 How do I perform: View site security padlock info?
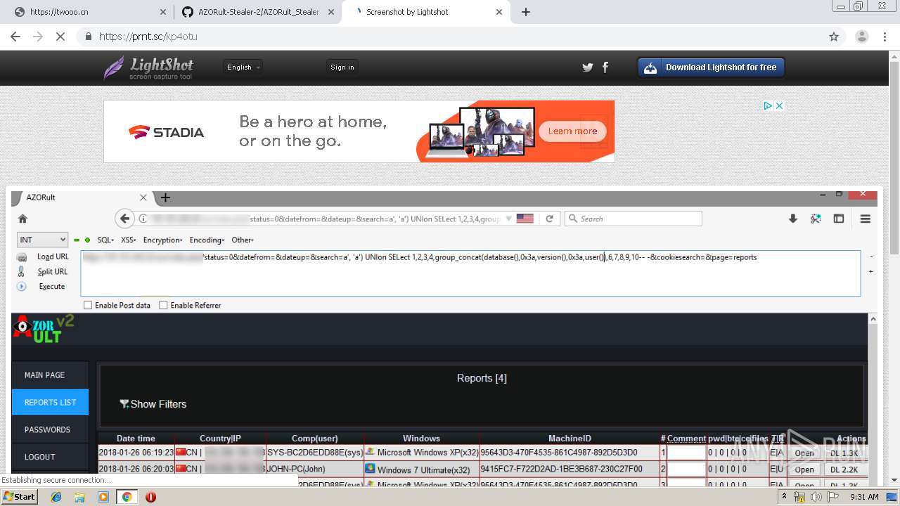pos(89,37)
